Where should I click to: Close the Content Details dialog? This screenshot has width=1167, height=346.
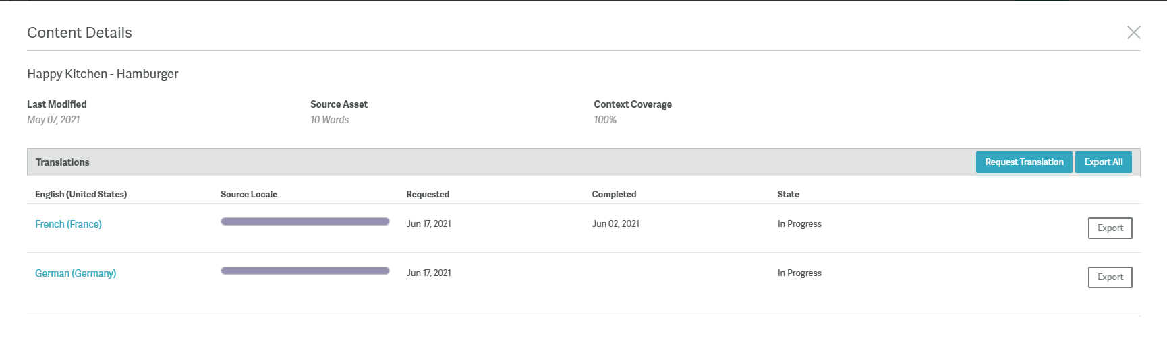(x=1133, y=32)
